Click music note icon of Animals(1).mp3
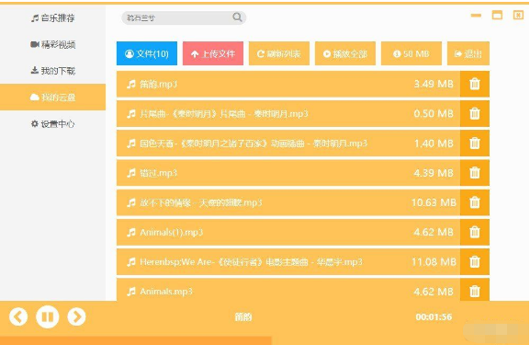530x345 pixels. tap(130, 232)
